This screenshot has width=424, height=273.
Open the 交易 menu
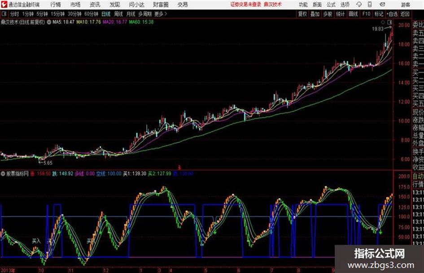click(183, 4)
